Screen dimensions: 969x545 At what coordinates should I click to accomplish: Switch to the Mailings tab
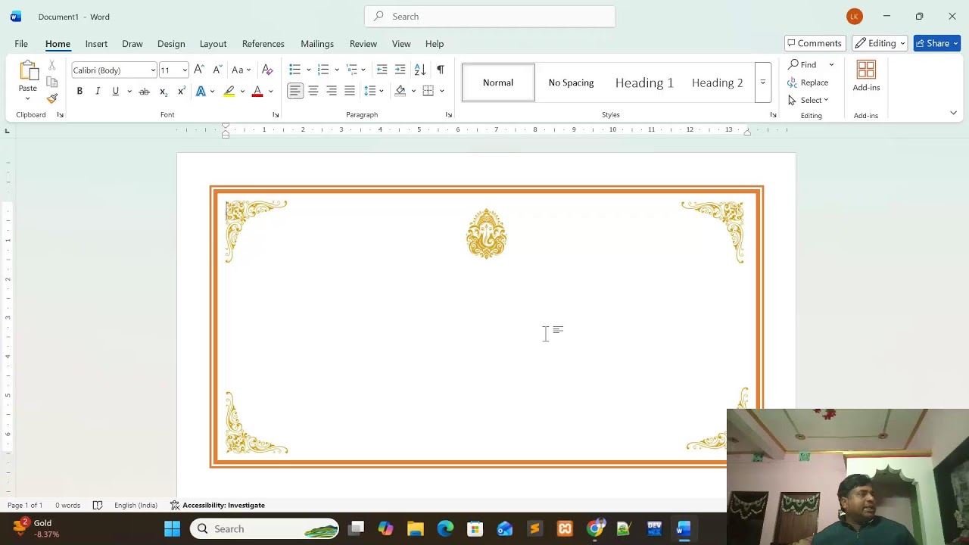(317, 44)
